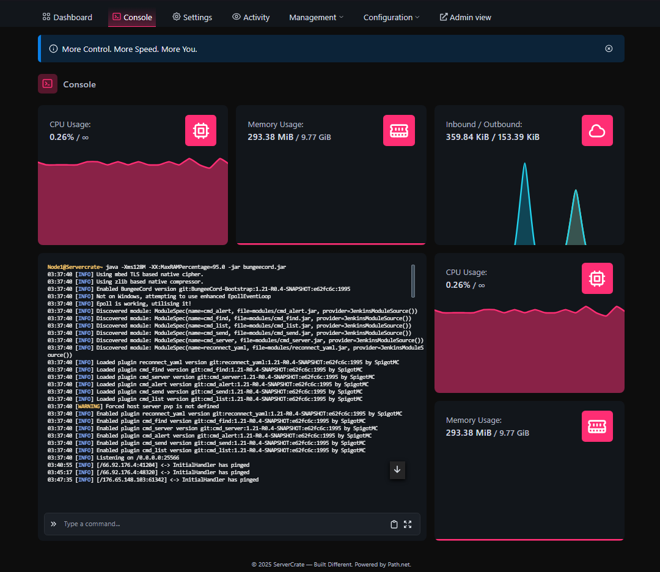This screenshot has height=572, width=660.
Task: Click the info icon in the banner
Action: point(53,49)
